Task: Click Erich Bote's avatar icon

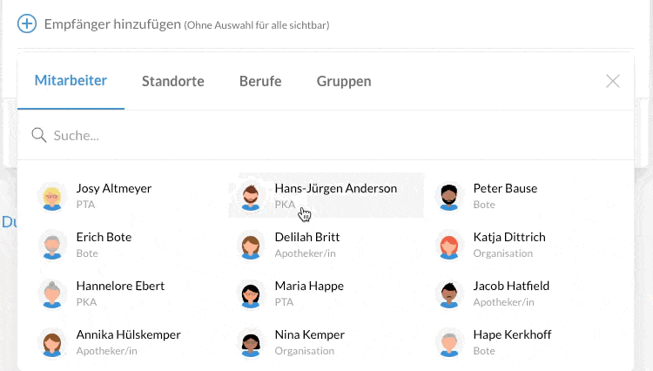Action: pos(52,245)
